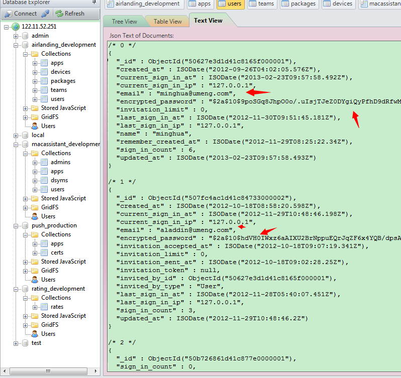Open the Tree View tab

pos(125,22)
